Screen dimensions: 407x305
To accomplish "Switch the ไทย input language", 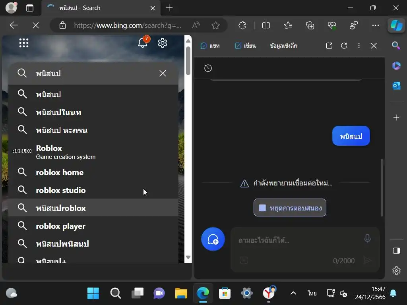I will pyautogui.click(x=312, y=293).
